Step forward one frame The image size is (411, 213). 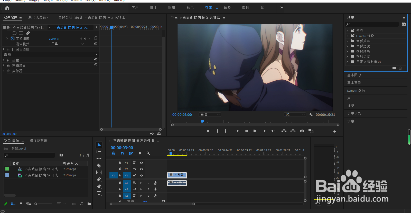(x=264, y=131)
